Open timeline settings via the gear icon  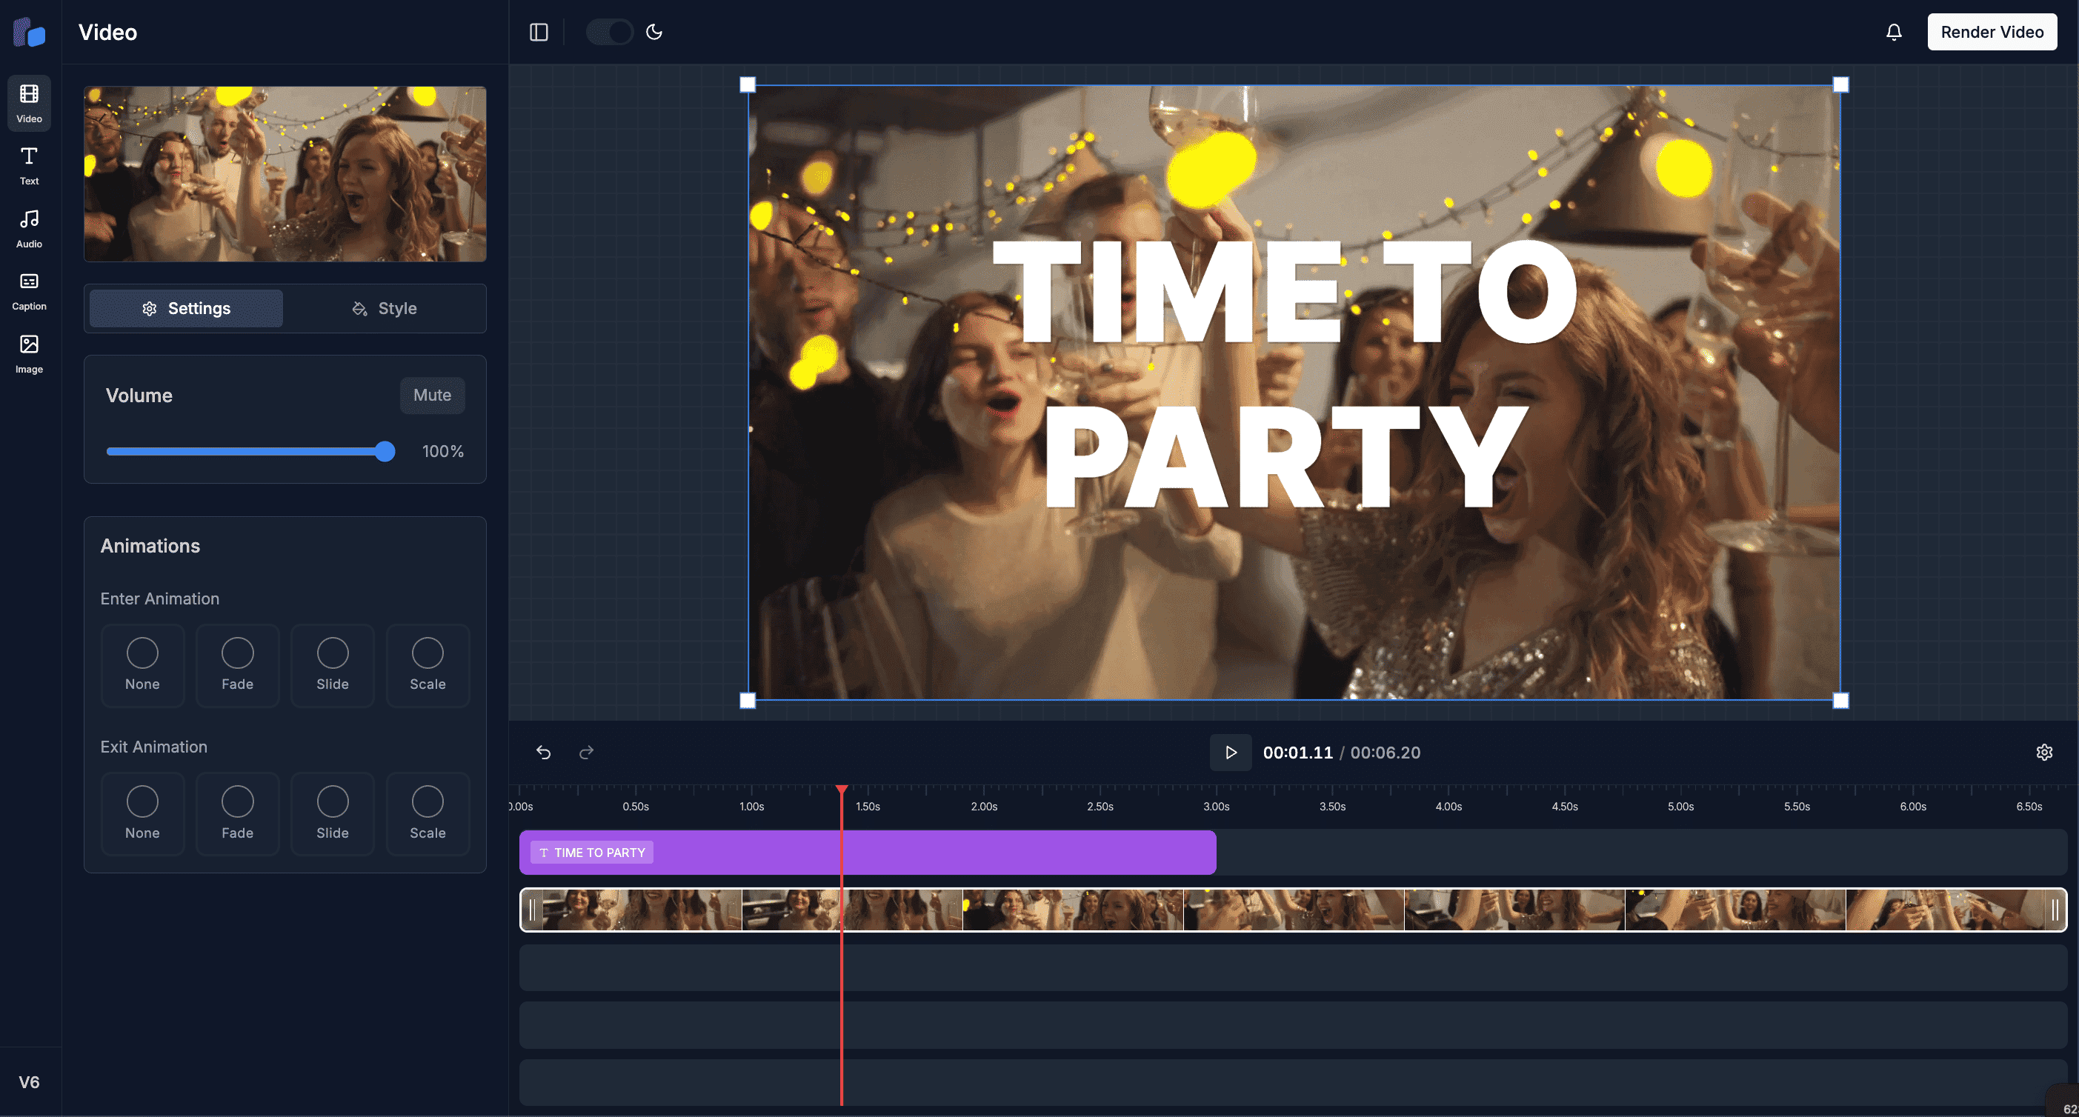coord(2044,751)
